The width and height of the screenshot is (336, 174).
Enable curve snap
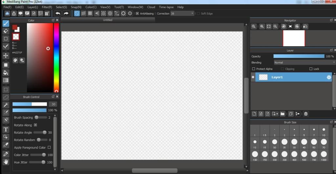pos(117,13)
